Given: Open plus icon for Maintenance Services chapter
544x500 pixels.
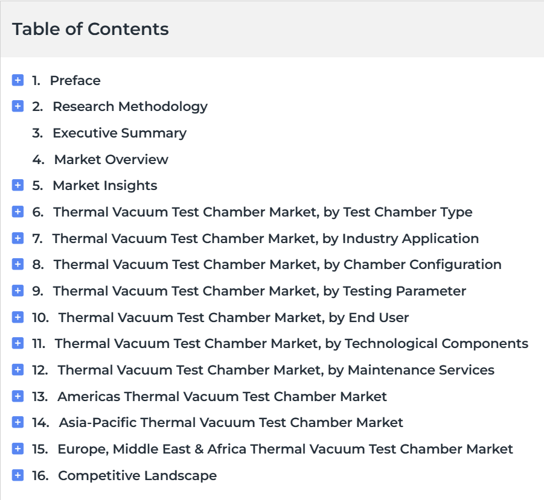Looking at the screenshot, I should click(x=18, y=370).
